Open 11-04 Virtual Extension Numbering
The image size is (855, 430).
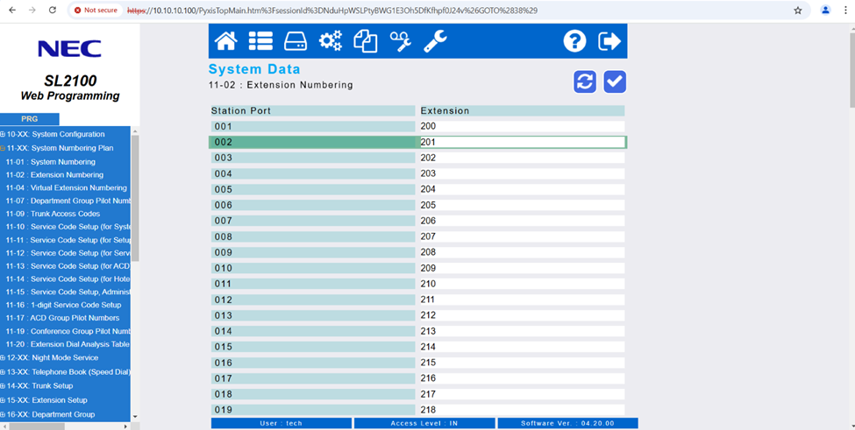pyautogui.click(x=66, y=187)
